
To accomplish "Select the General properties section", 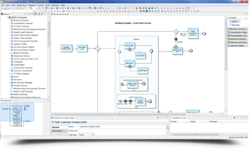I will (x=59, y=127).
